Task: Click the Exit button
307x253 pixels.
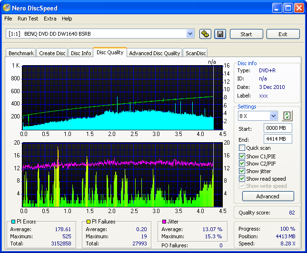Action: coord(283,34)
